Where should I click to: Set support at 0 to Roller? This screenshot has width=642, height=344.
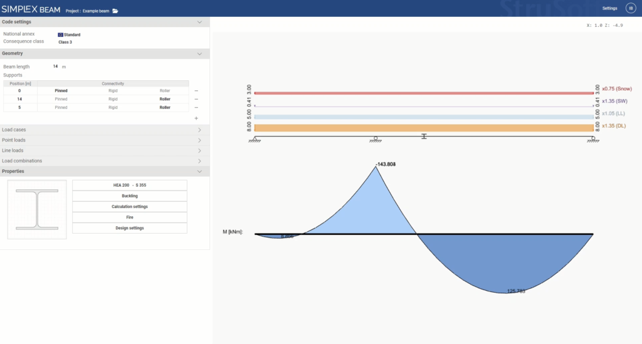(165, 91)
